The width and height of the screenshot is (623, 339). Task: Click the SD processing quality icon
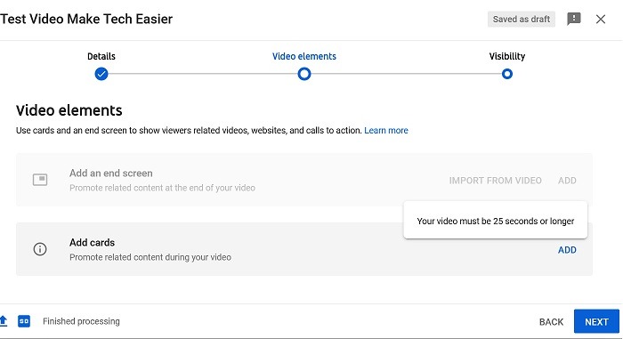[24, 321]
